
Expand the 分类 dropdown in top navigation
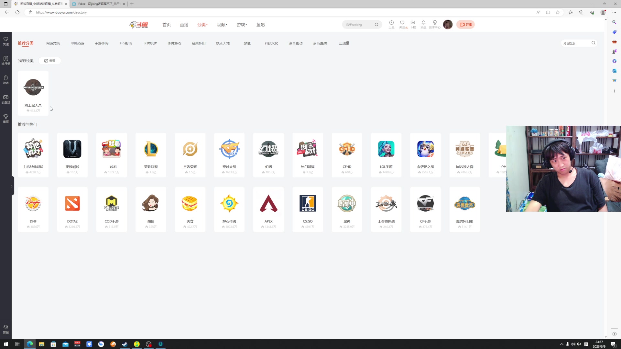pos(202,25)
